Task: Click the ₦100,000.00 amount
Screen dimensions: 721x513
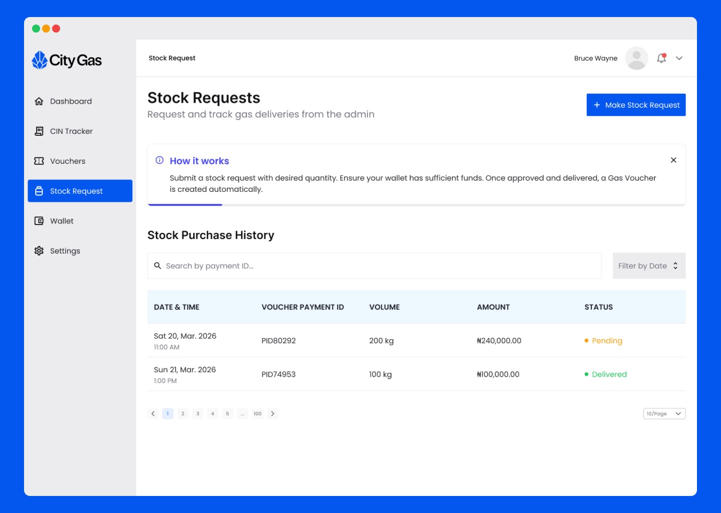Action: (x=498, y=374)
